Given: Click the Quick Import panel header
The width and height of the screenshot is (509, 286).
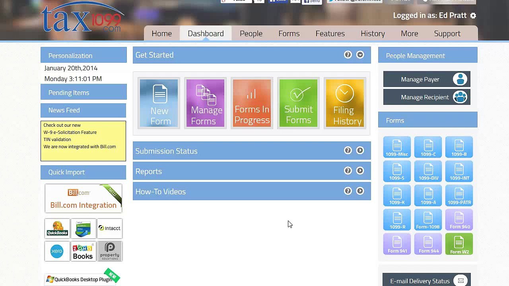Looking at the screenshot, I should 84,172.
